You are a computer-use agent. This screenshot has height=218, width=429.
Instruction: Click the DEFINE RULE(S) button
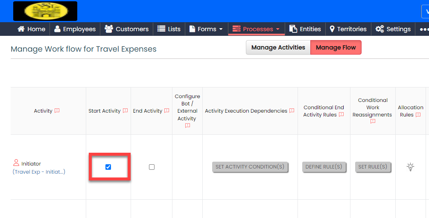(x=324, y=167)
